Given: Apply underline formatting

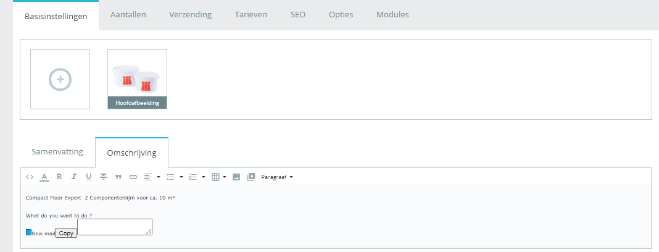Looking at the screenshot, I should tap(89, 177).
